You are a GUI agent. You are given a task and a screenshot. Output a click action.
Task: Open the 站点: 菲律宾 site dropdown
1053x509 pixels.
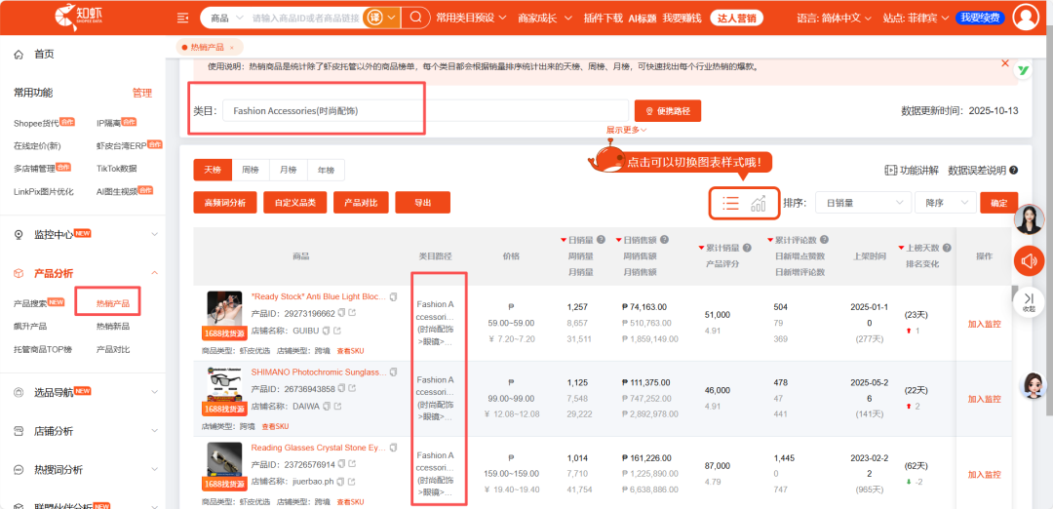tap(915, 18)
